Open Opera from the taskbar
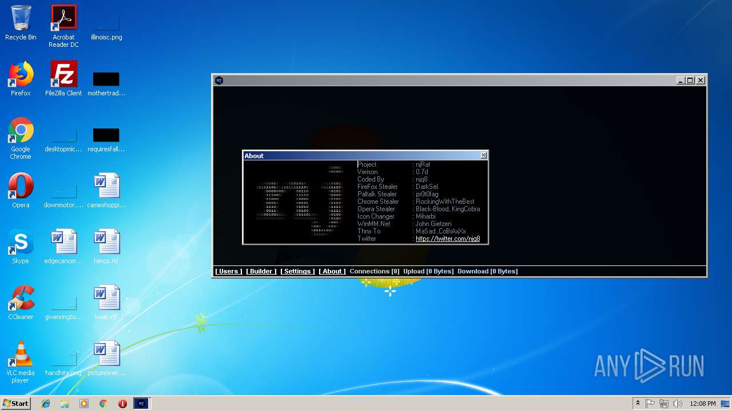Image resolution: width=732 pixels, height=411 pixels. coord(122,404)
